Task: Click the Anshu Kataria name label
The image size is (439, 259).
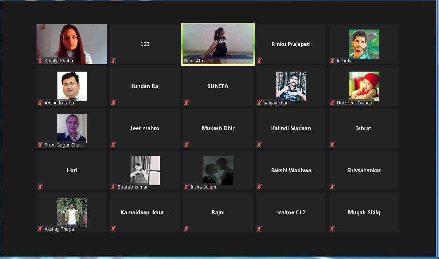Action: tap(59, 103)
